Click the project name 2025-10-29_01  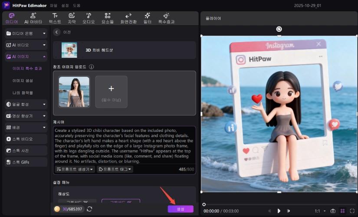pos(307,6)
